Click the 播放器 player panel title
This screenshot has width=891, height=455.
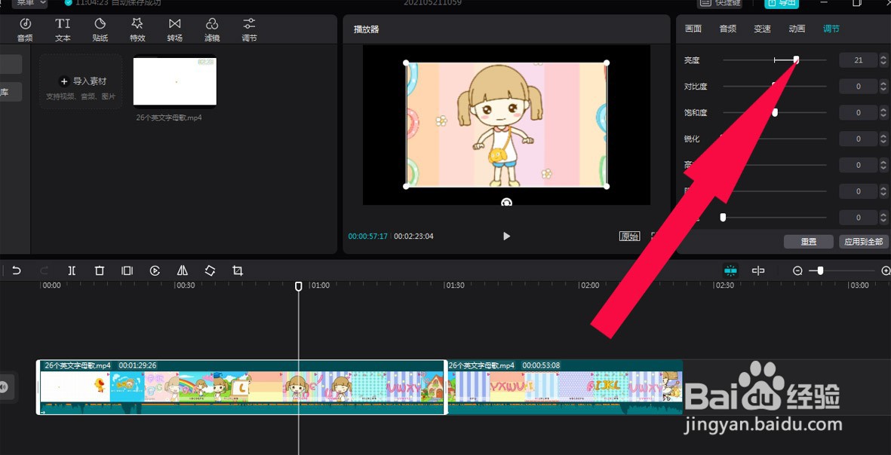point(366,29)
